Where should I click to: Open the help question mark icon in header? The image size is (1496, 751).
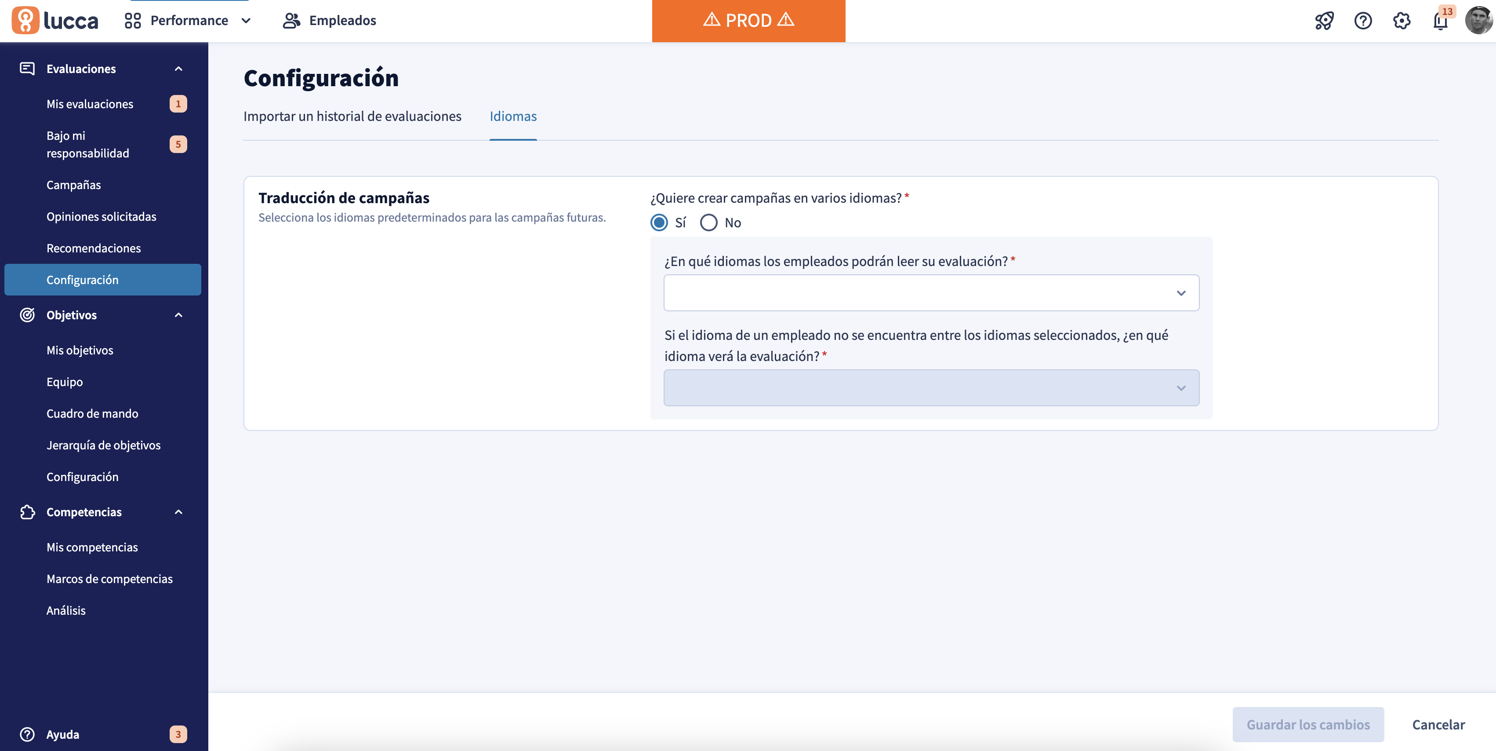(1363, 21)
